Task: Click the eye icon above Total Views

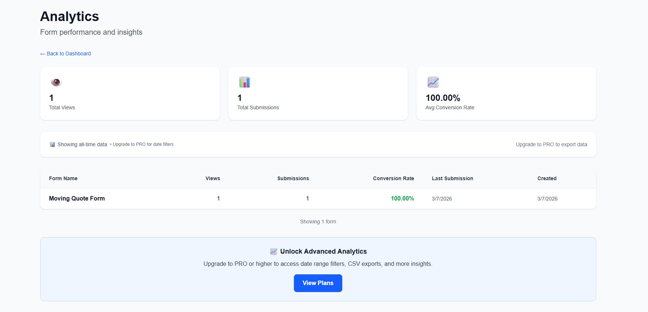Action: click(56, 82)
